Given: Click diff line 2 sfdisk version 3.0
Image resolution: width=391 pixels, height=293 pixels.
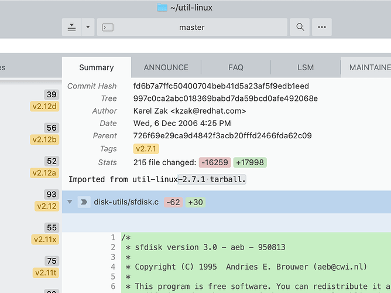Looking at the screenshot, I should 205,247.
